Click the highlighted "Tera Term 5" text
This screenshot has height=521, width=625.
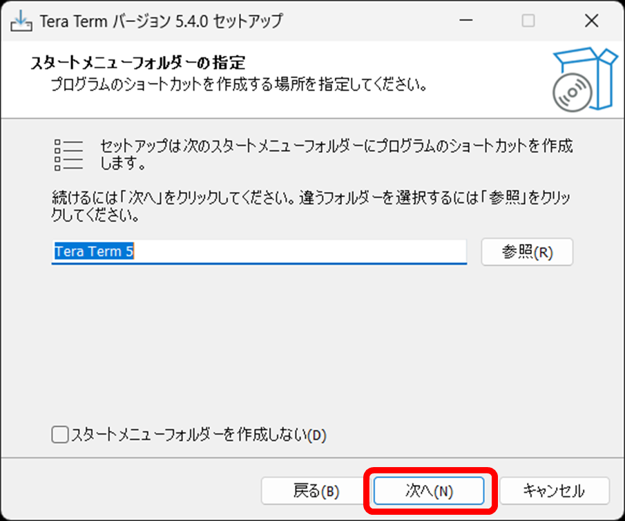point(94,252)
